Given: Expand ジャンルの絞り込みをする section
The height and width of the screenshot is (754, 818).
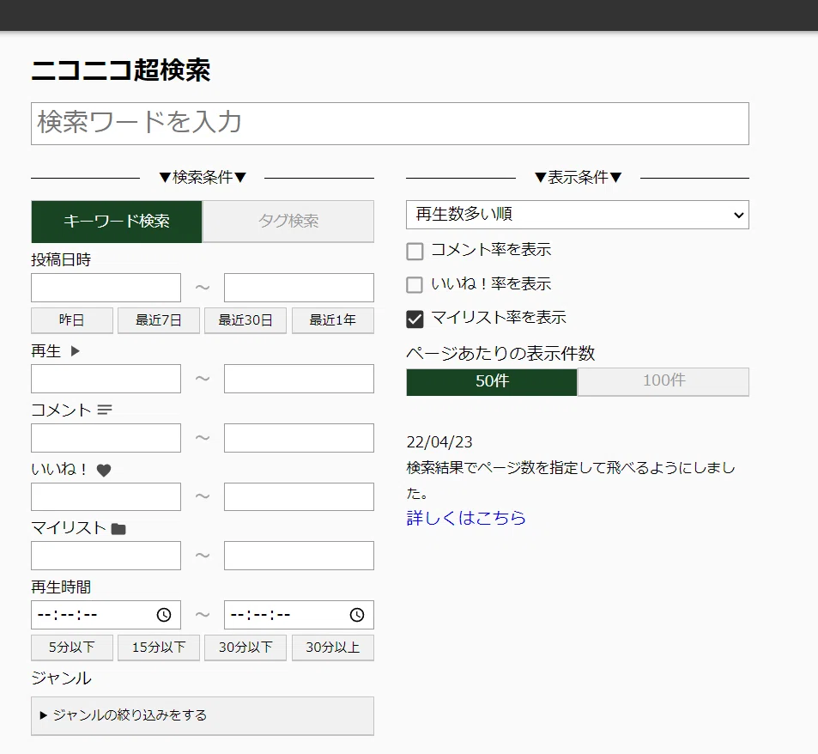Looking at the screenshot, I should (203, 715).
